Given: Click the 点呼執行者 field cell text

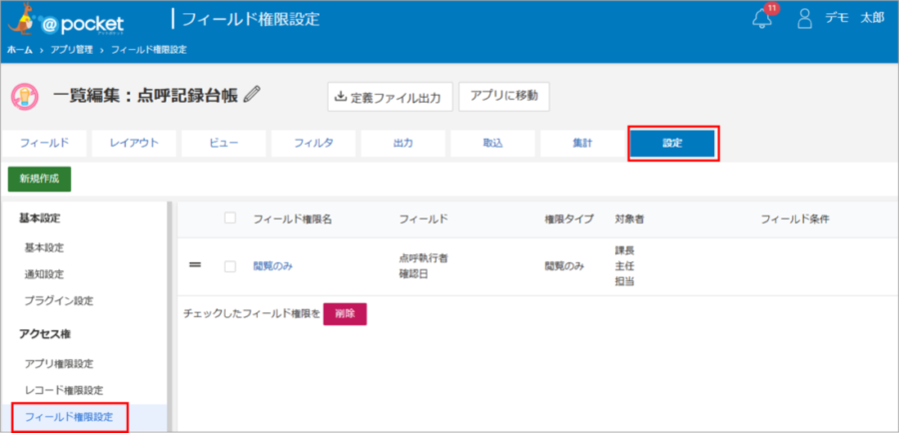Looking at the screenshot, I should tap(424, 258).
